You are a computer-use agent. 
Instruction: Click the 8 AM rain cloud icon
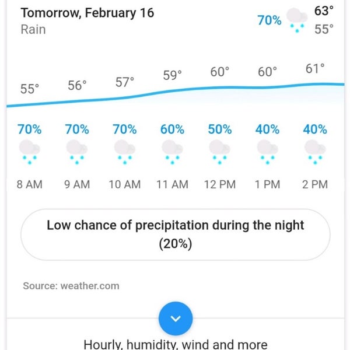pyautogui.click(x=30, y=150)
